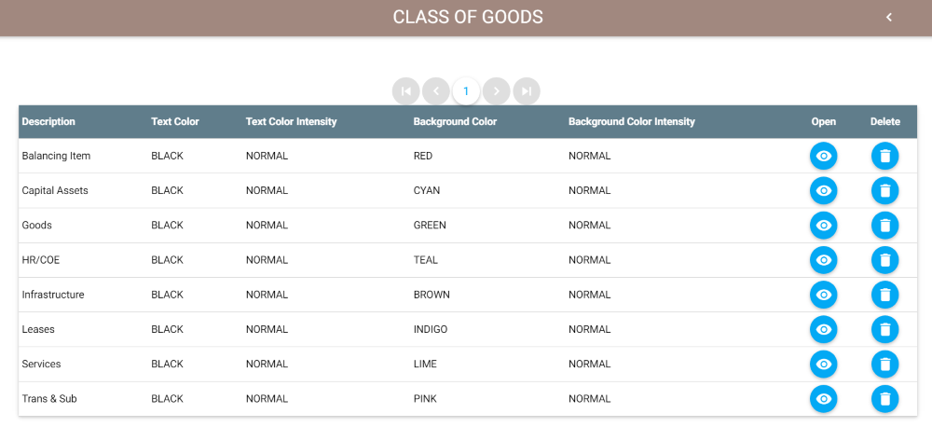
Task: Open the Capital Assets entry
Action: (x=823, y=190)
